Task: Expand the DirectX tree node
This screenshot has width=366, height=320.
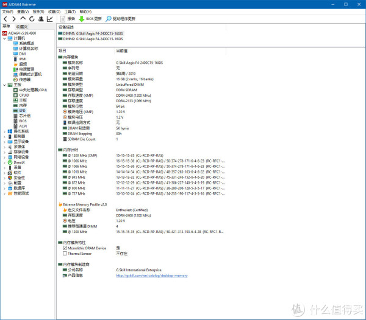Action: (4, 162)
